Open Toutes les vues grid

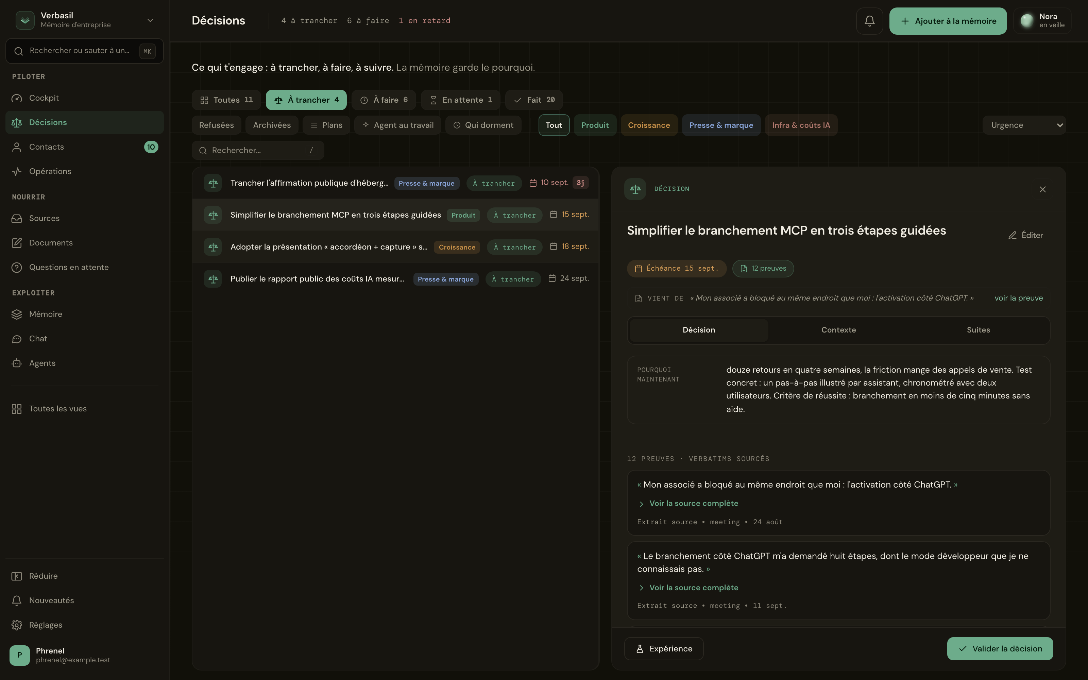[85, 409]
